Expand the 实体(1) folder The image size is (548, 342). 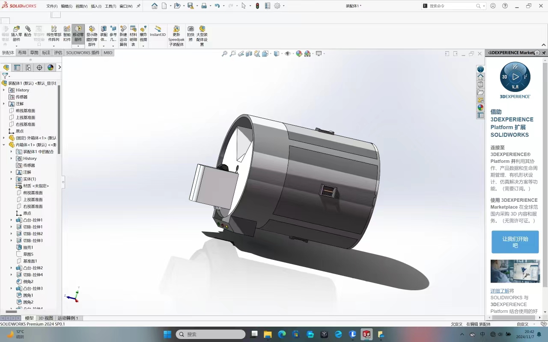pos(12,179)
